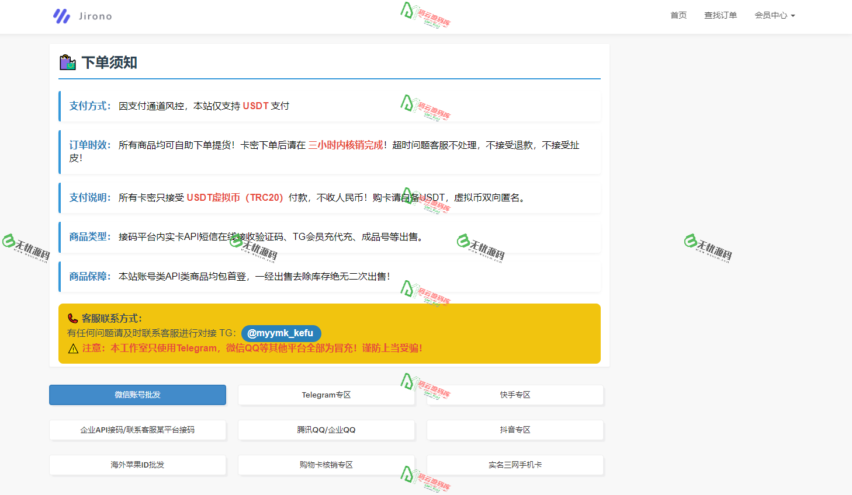This screenshot has height=495, width=852.
Task: Open the Telegram专区 category
Action: tap(326, 395)
